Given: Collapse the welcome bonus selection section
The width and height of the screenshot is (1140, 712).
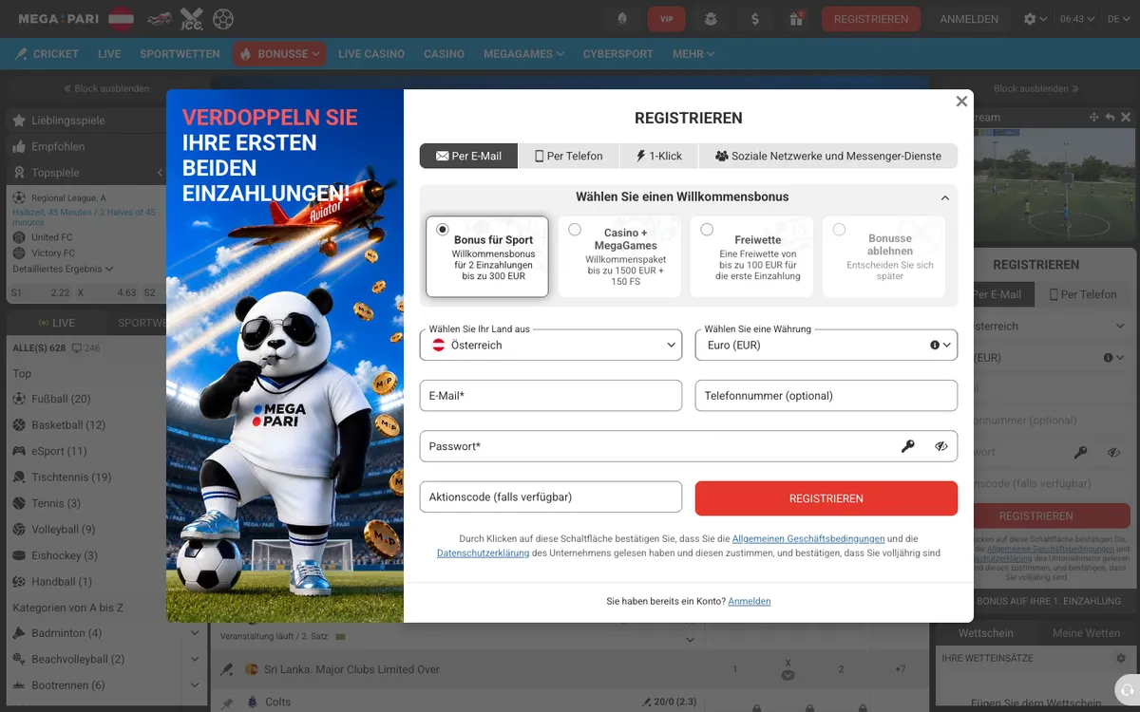Looking at the screenshot, I should point(944,198).
